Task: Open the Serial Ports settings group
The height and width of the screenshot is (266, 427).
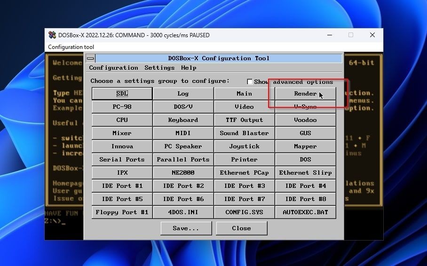Action: pyautogui.click(x=122, y=160)
